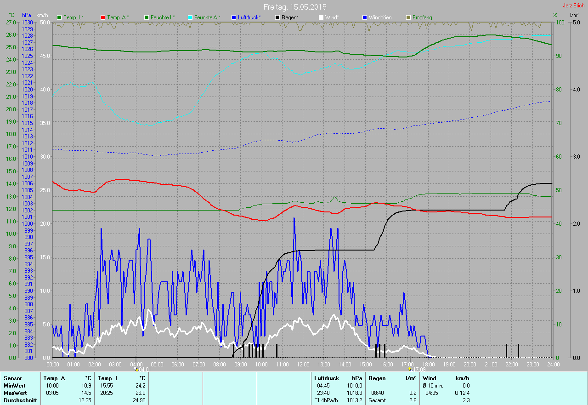Click the black Regen legend square

tap(277, 17)
